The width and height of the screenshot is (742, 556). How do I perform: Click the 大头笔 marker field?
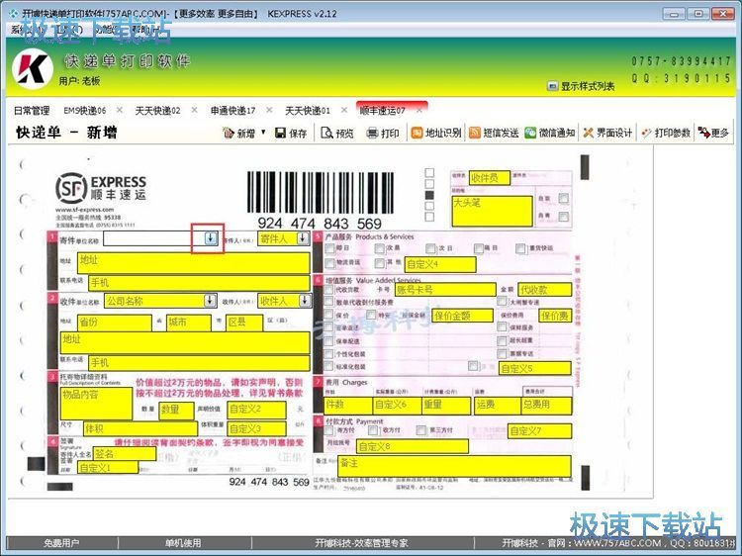(x=492, y=211)
